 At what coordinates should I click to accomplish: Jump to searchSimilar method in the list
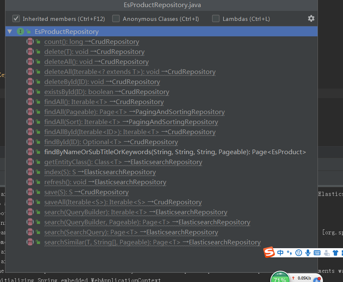pos(152,242)
